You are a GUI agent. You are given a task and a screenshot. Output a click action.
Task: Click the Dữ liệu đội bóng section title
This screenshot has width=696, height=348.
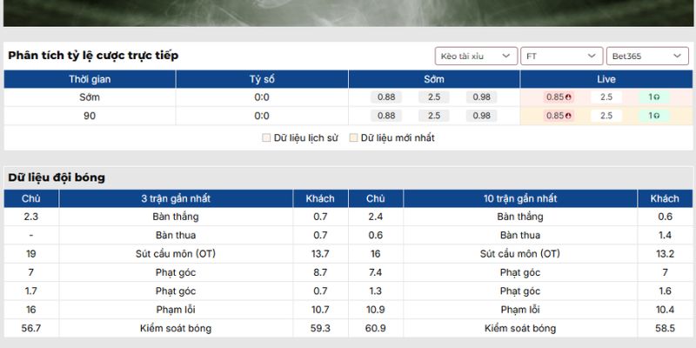[57, 177]
